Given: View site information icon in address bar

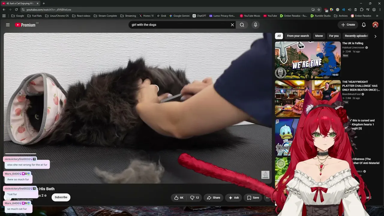Looking at the screenshot, I should click(23, 10).
